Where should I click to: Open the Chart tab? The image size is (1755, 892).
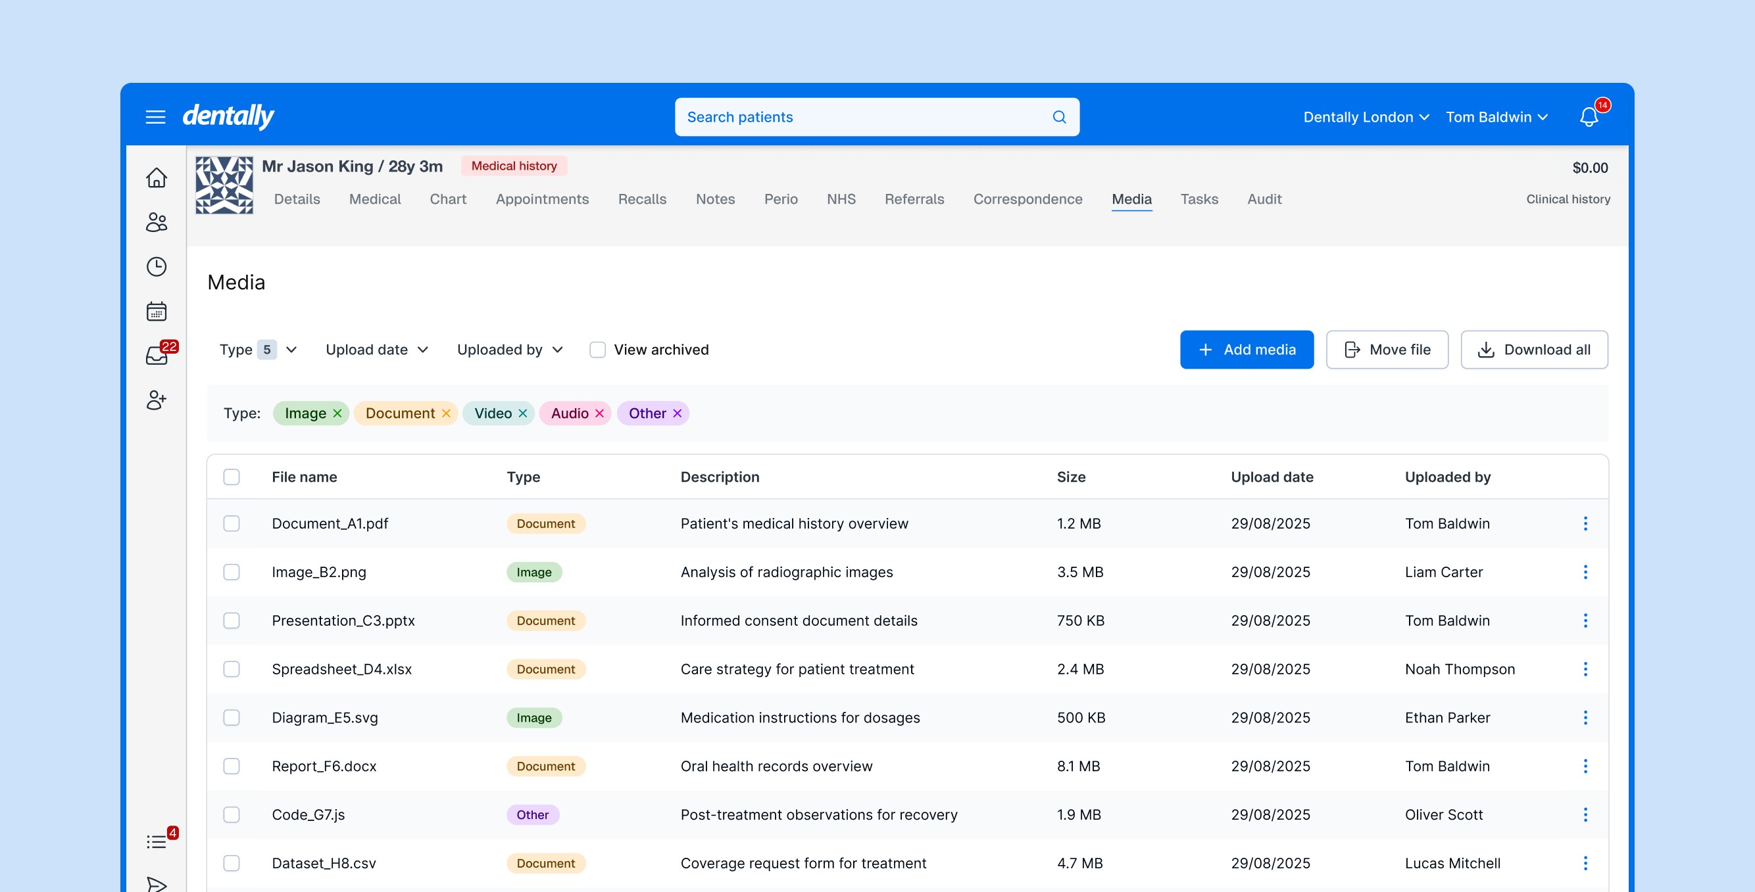tap(447, 199)
